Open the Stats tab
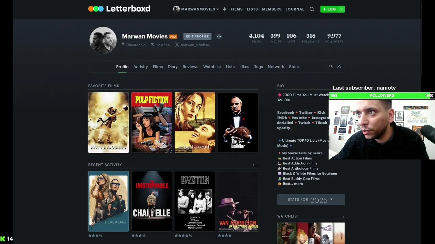Image resolution: width=435 pixels, height=244 pixels. [294, 67]
